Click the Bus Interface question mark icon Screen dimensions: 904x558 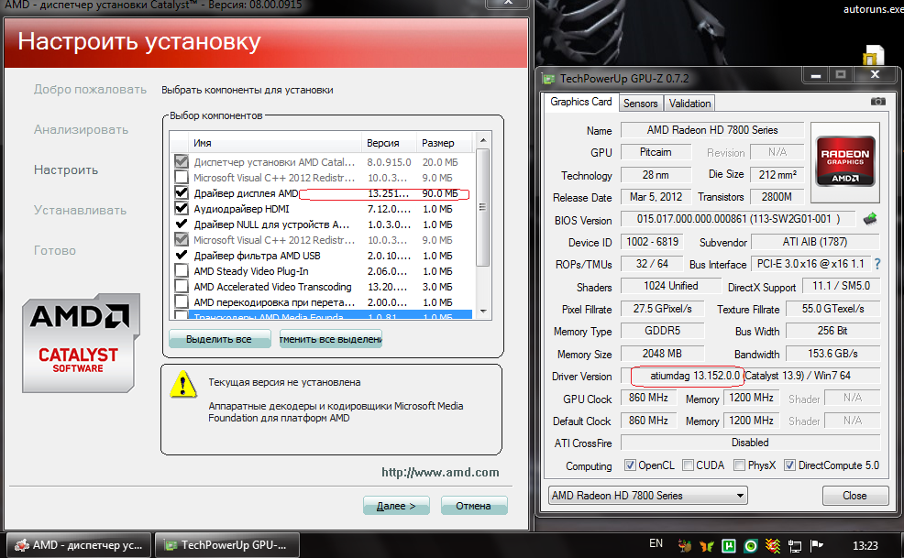point(877,264)
